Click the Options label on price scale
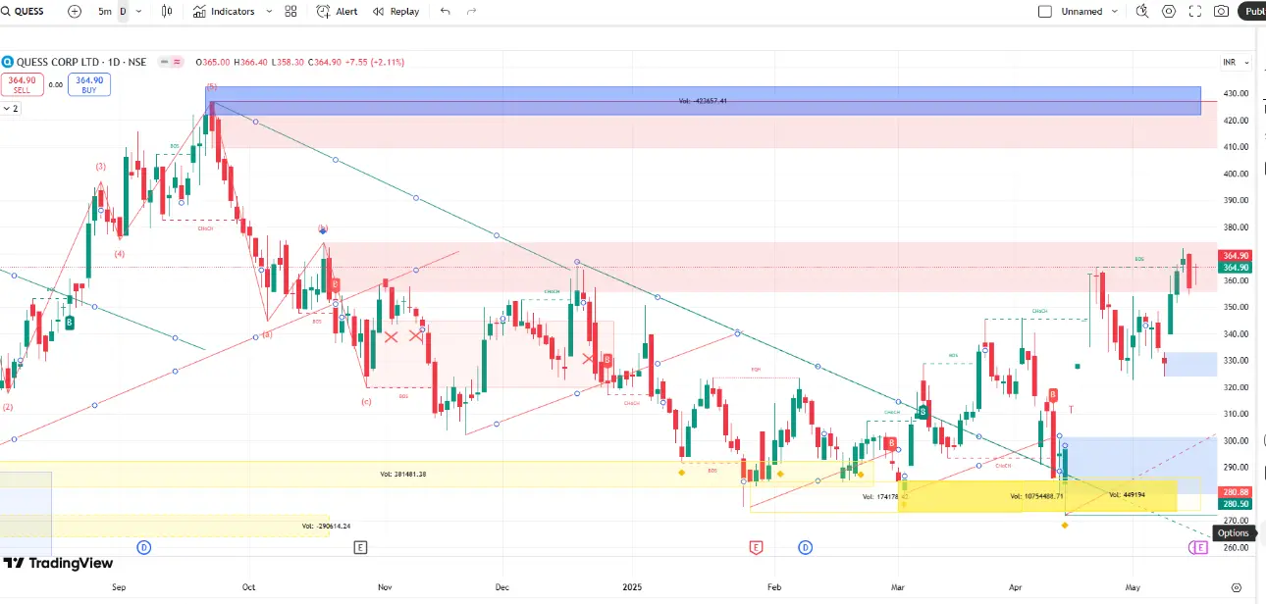The height and width of the screenshot is (604, 1266). pos(1234,533)
